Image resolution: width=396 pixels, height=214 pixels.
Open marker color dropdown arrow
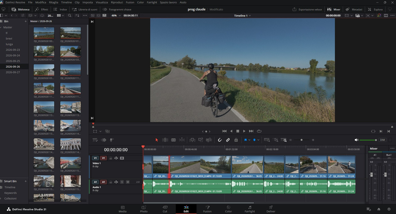(x=258, y=140)
